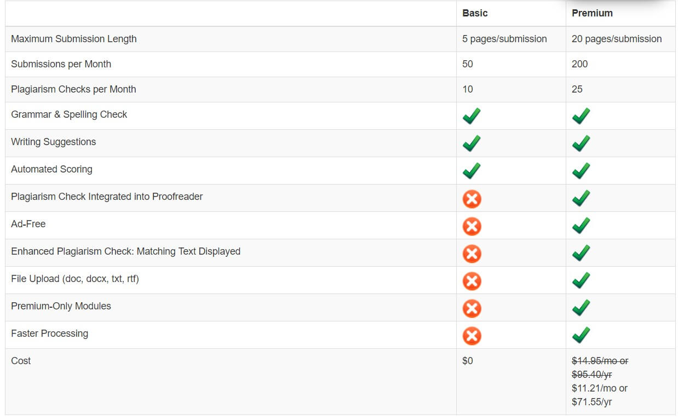Click the red X for Basic Ad-Free
Screen dimensions: 678x420
click(472, 226)
